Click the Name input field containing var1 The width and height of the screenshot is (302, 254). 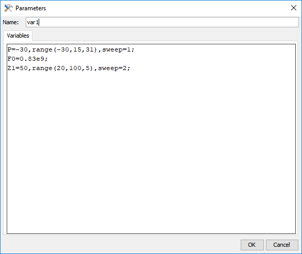pos(162,22)
